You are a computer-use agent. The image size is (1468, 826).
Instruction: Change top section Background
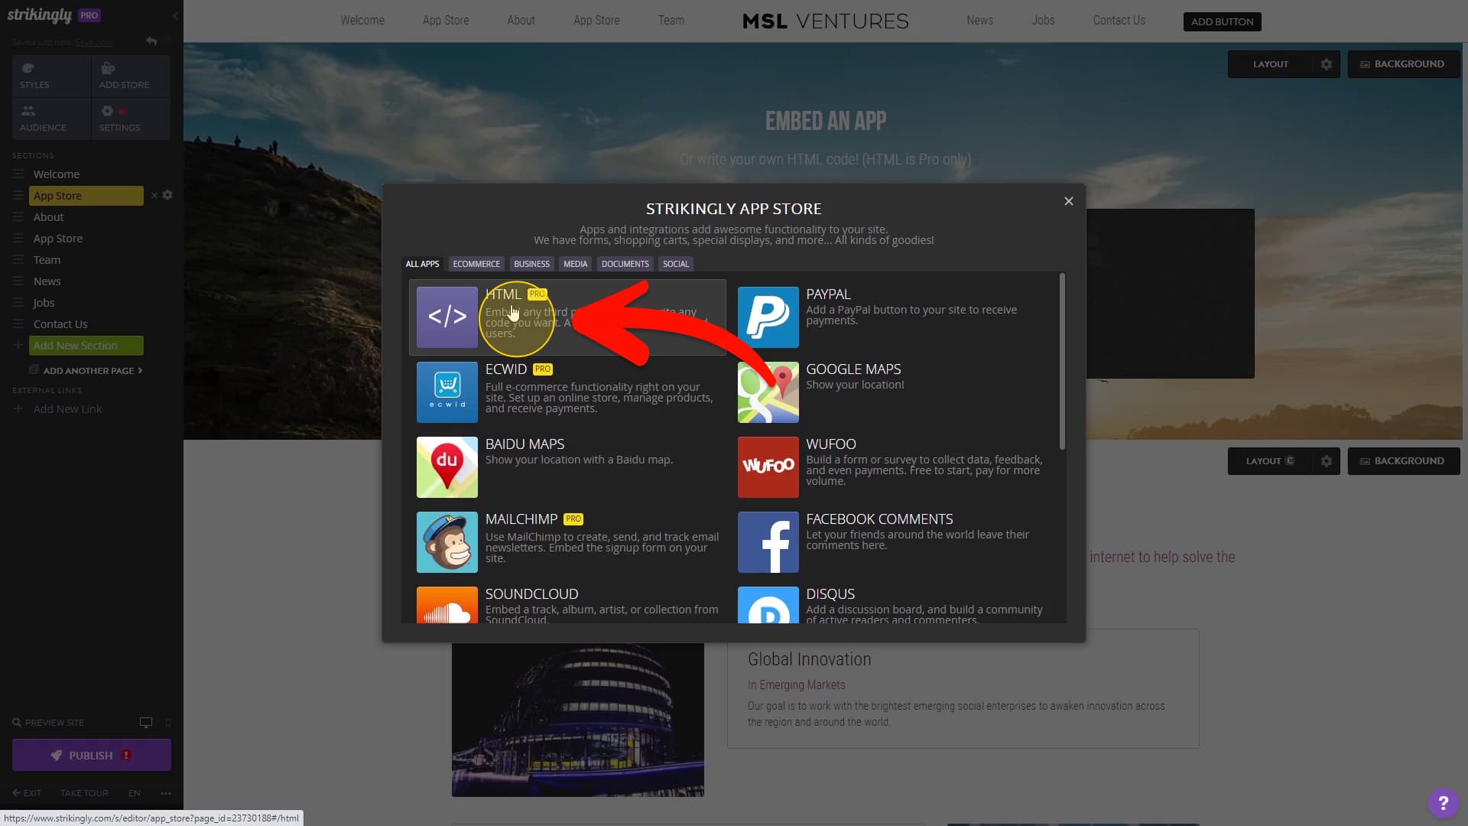[1403, 64]
